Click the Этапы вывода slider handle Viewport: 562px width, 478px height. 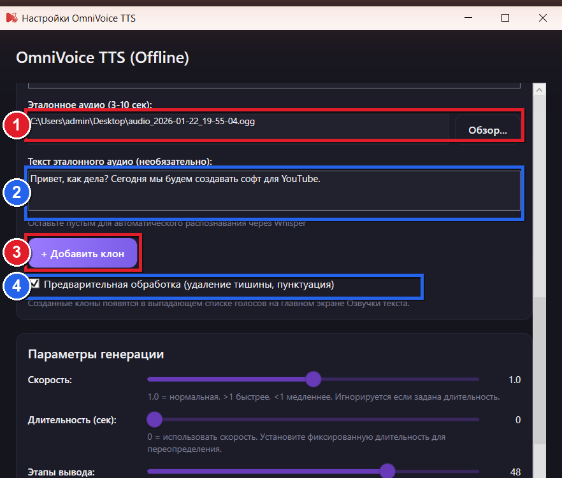[387, 471]
